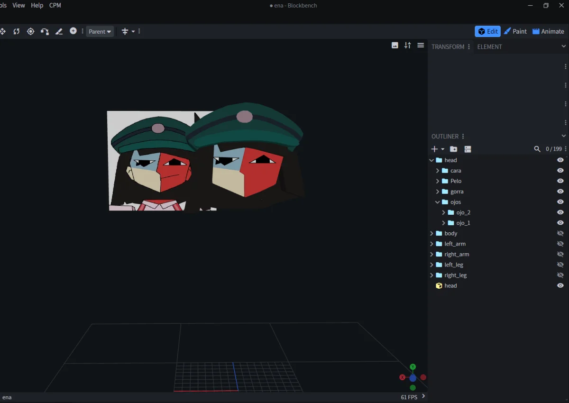This screenshot has width=569, height=403.
Task: Expand the body group
Action: point(431,233)
